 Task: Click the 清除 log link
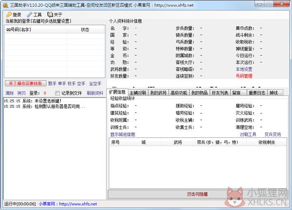click(10, 93)
